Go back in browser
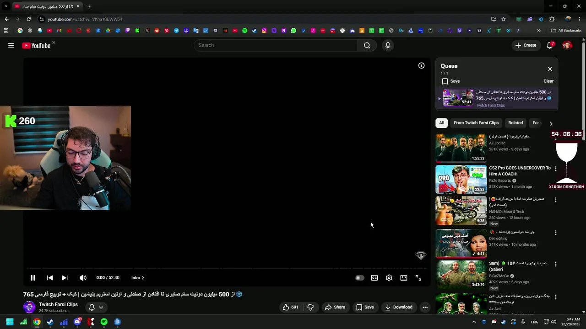The height and width of the screenshot is (329, 586). pos(6,19)
